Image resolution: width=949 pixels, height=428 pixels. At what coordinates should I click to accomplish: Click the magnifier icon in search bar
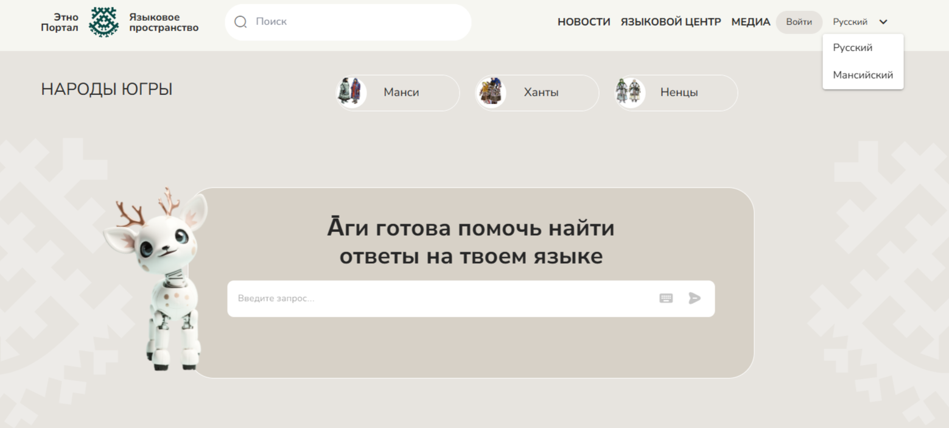click(240, 22)
